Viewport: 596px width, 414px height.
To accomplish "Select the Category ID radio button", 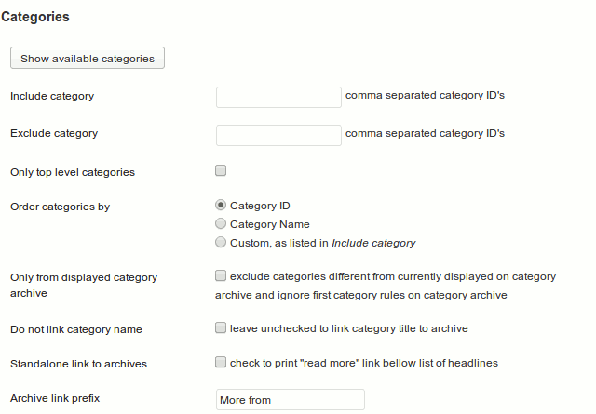I will [221, 205].
